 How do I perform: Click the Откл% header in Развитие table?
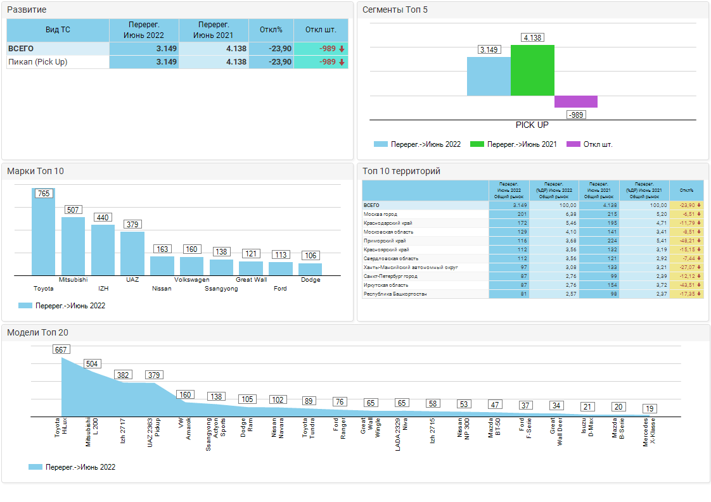click(x=271, y=30)
